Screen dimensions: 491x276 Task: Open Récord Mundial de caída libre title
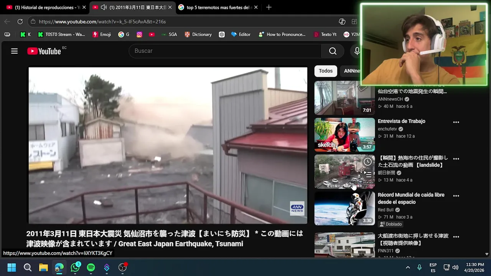[x=411, y=198]
